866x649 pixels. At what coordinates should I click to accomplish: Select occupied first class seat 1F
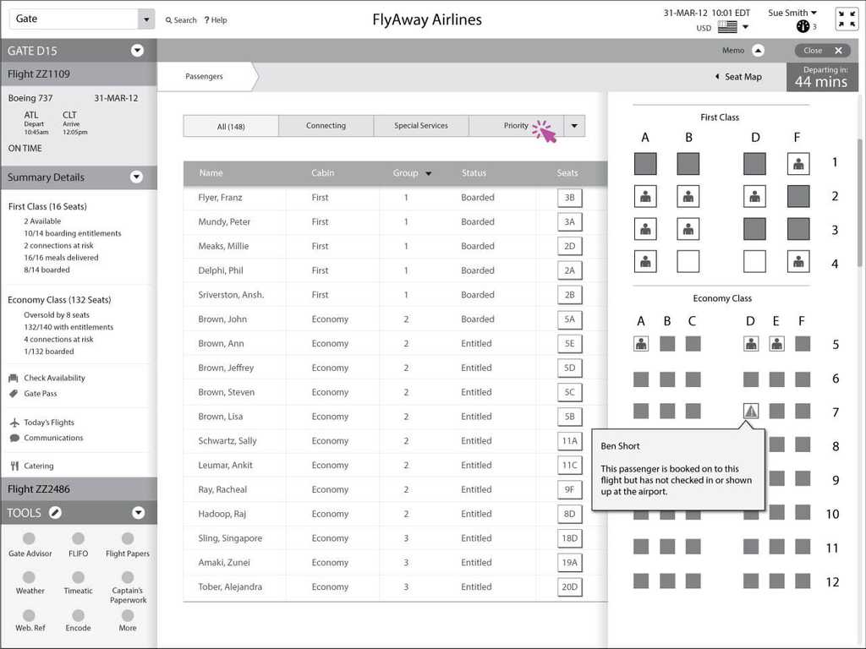click(x=798, y=163)
